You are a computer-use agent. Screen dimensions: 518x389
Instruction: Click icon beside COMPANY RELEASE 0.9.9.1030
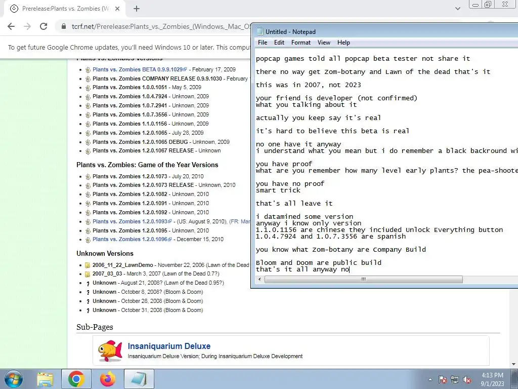(88, 79)
